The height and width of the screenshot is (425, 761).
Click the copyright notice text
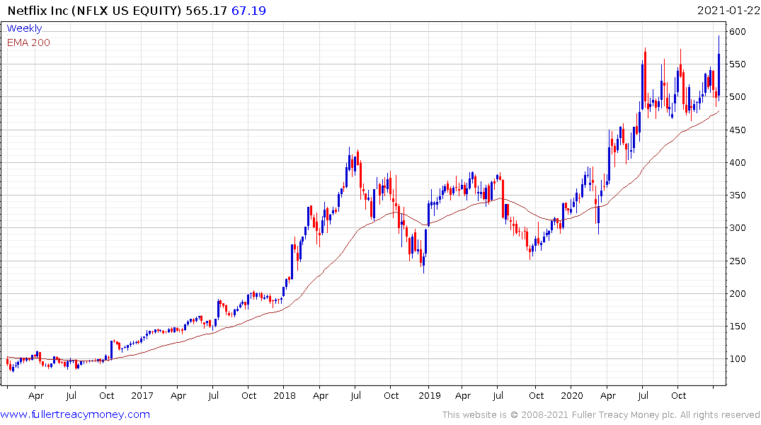(x=601, y=415)
